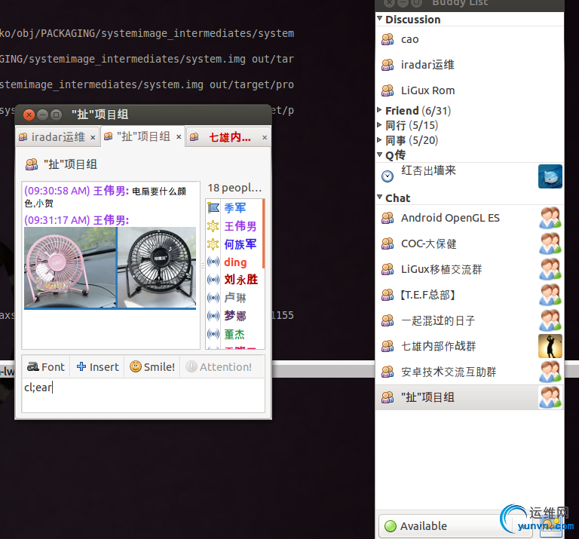Click the avatar of 安卓技术交流互助群
The height and width of the screenshot is (539, 579).
point(550,372)
